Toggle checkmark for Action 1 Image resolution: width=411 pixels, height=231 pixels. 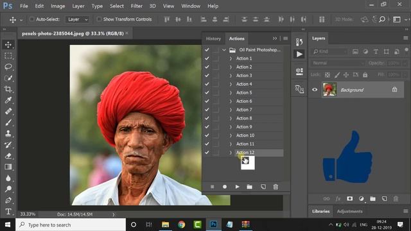point(207,58)
